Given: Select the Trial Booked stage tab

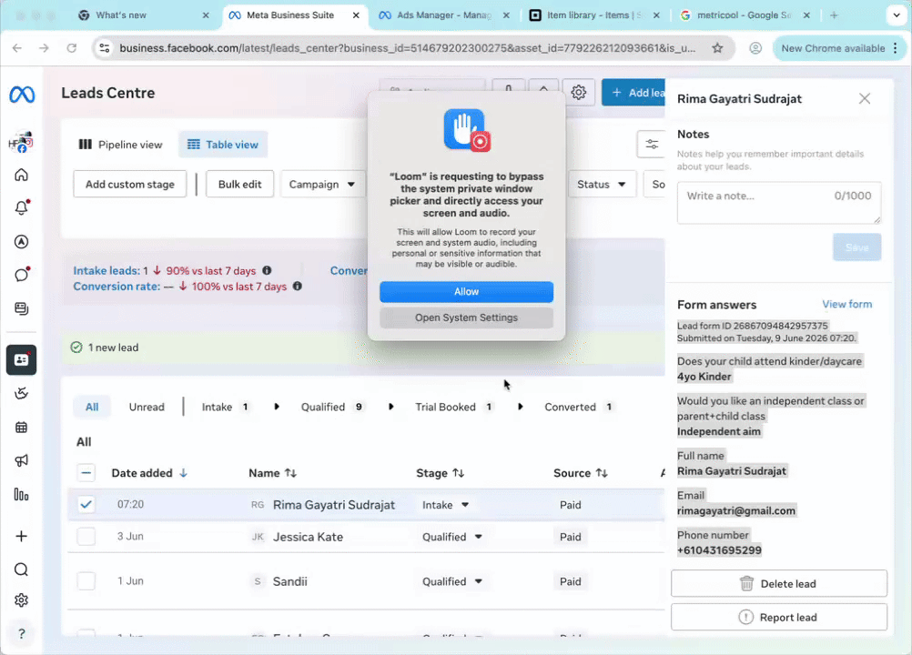Looking at the screenshot, I should click(x=453, y=407).
